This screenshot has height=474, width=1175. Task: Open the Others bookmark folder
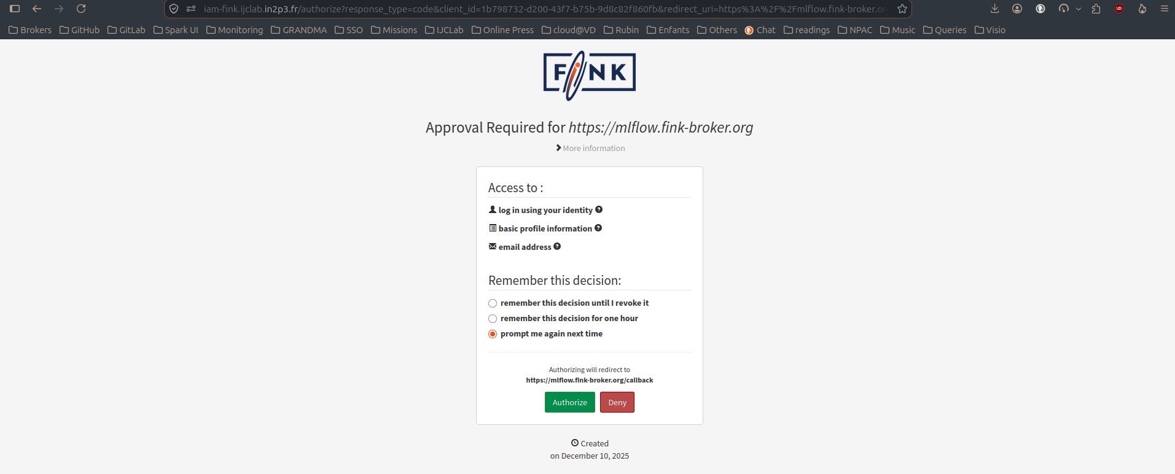[717, 30]
